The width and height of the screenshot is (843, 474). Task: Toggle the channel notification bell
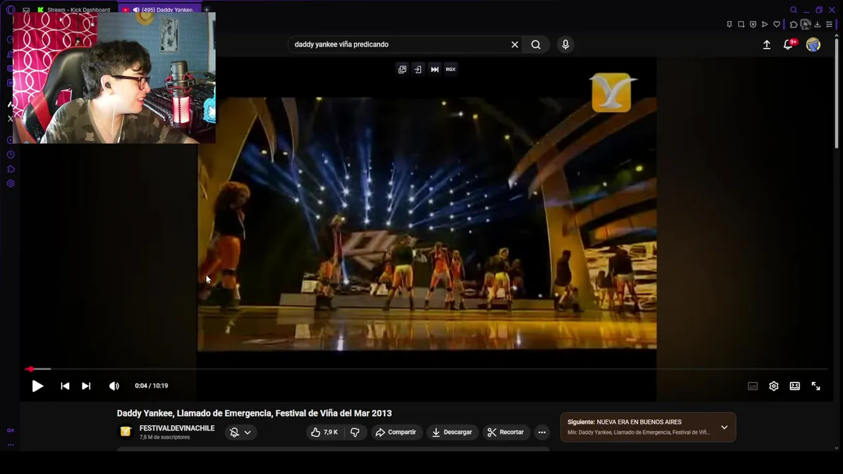tap(234, 433)
